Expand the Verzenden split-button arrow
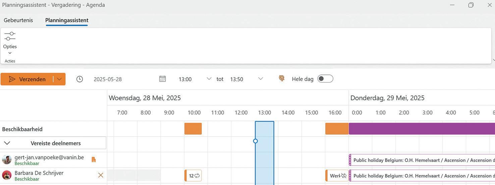 [59, 79]
